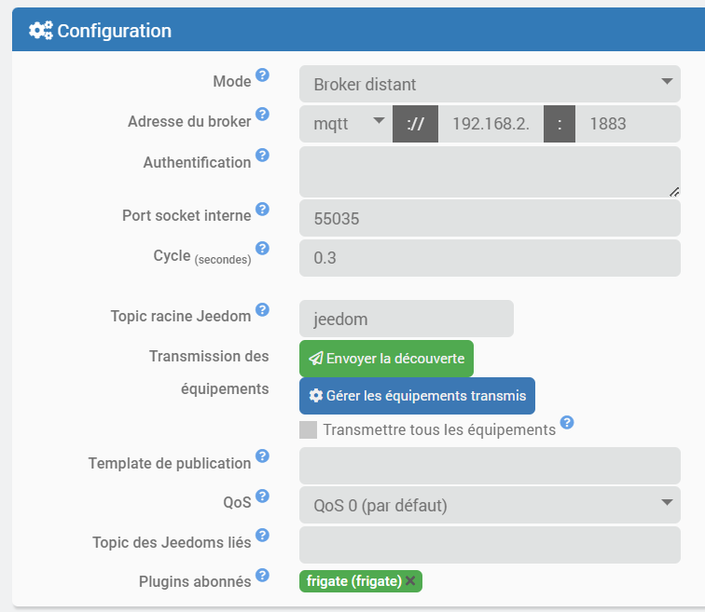Click help icon beside Adresse du broker
Image resolution: width=705 pixels, height=612 pixels.
(x=263, y=115)
